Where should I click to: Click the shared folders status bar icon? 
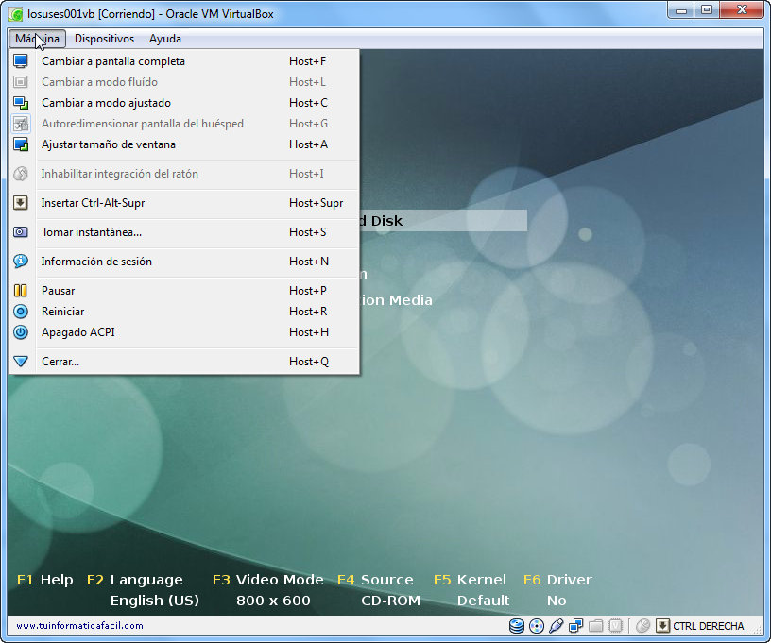coord(596,626)
